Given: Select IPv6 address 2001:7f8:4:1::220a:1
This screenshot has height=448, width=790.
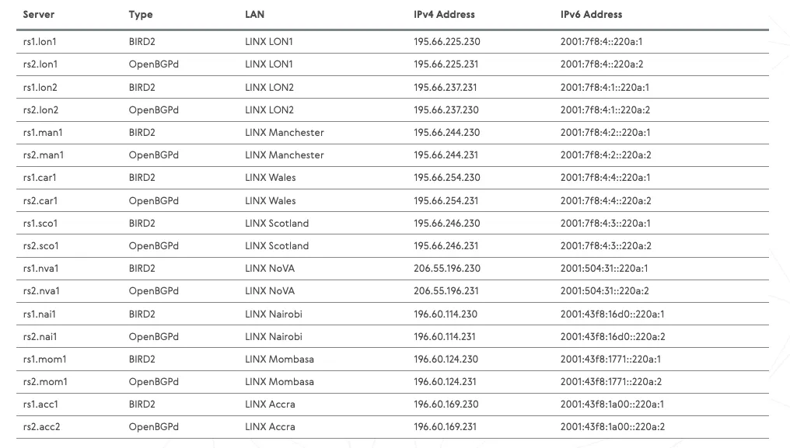Looking at the screenshot, I should tap(605, 88).
